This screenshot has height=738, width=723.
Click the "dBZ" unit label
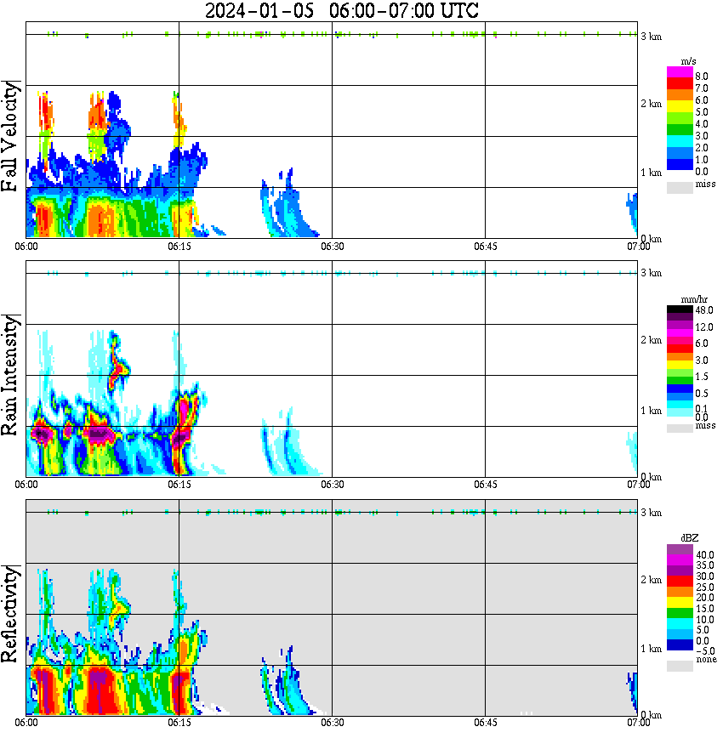coord(690,538)
